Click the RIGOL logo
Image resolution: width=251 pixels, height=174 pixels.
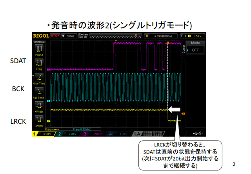tap(40, 37)
